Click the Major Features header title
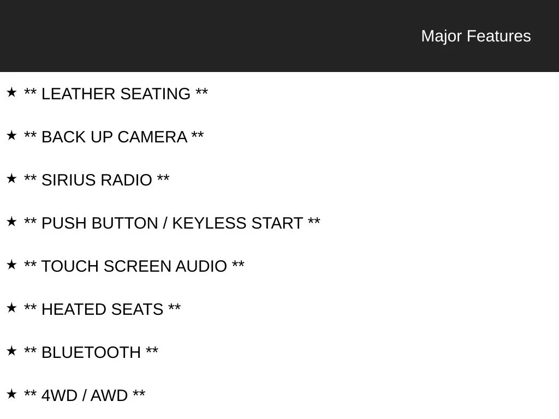The width and height of the screenshot is (559, 419). coord(476,36)
